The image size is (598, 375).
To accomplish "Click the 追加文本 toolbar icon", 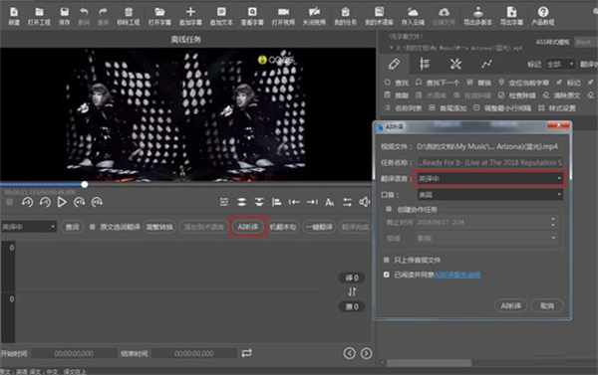I will click(221, 16).
